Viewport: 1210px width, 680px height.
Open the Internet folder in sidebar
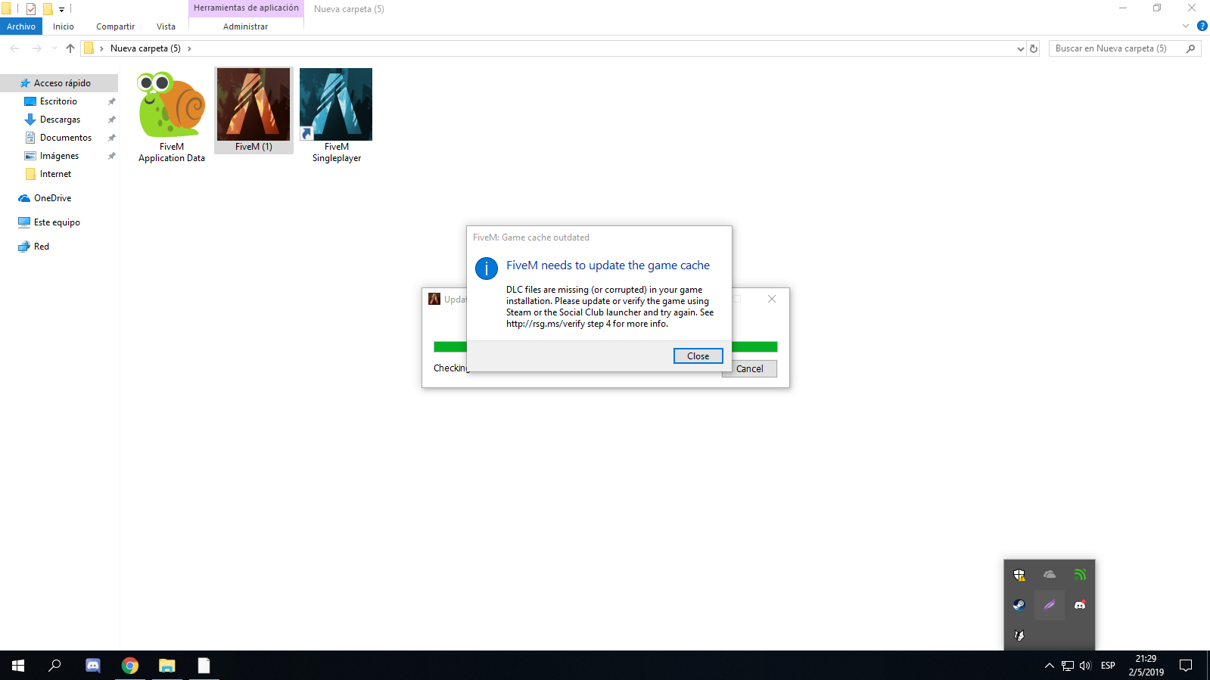coord(55,174)
